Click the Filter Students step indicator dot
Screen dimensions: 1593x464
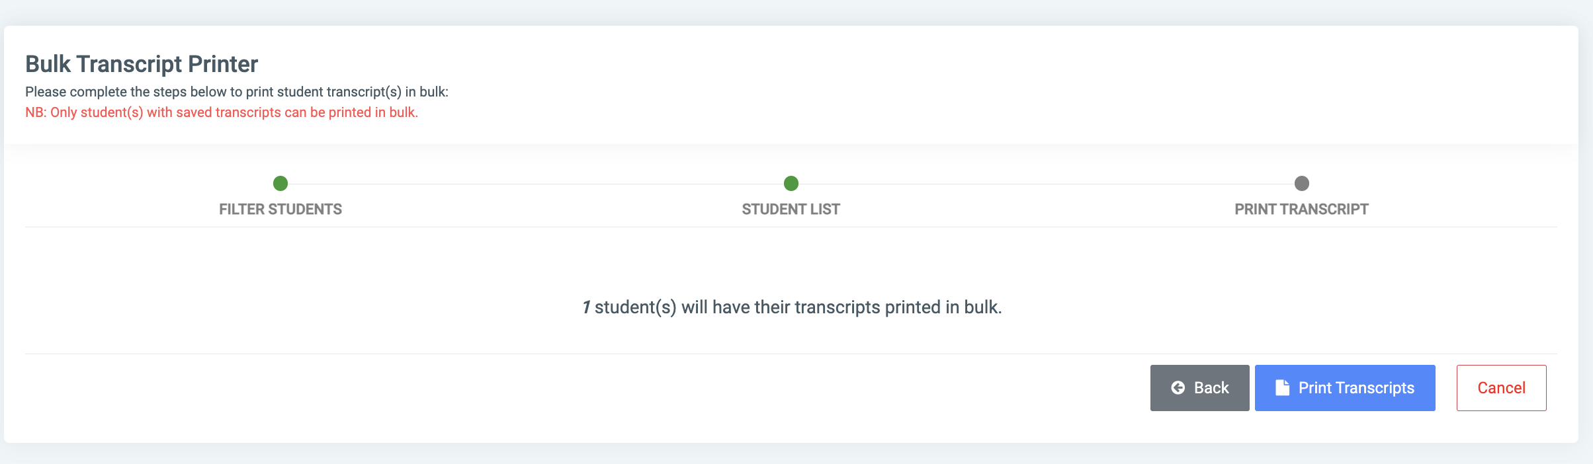[280, 184]
